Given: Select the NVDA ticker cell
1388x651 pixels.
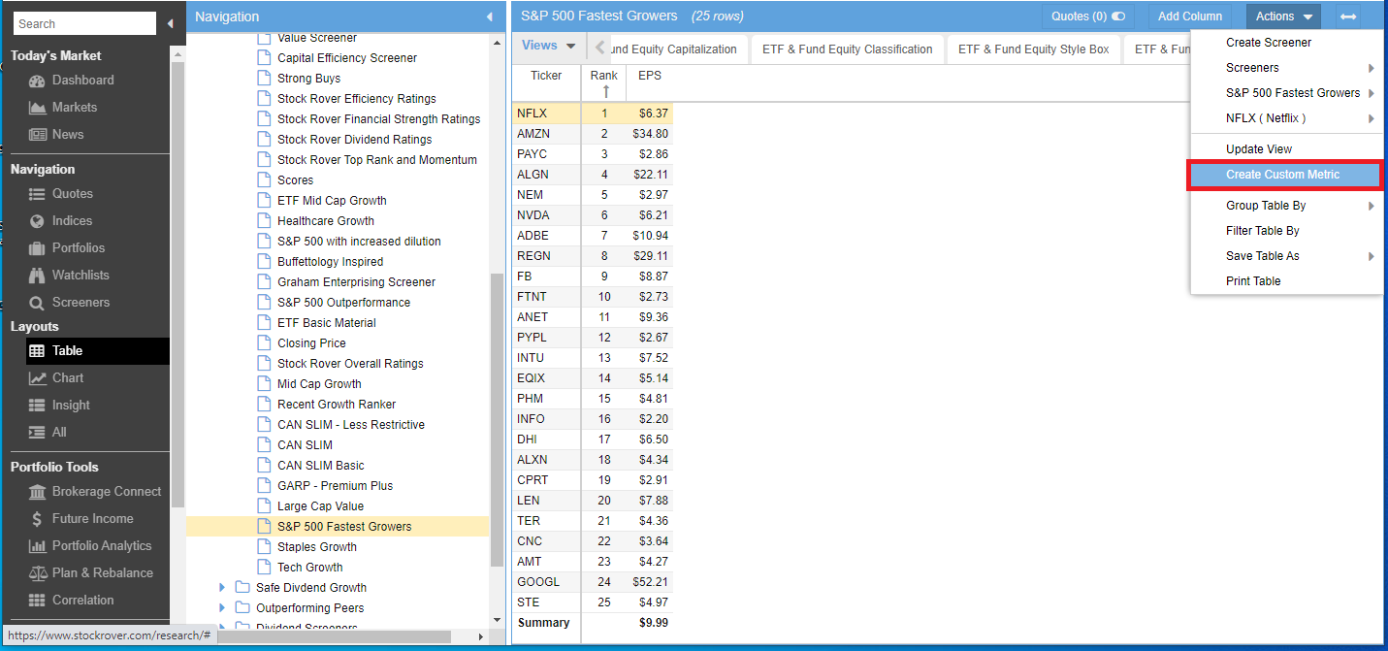Looking at the screenshot, I should tap(546, 215).
